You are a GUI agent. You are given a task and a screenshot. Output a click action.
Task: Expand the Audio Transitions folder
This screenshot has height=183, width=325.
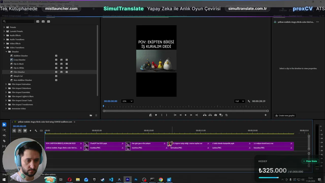[4, 39]
